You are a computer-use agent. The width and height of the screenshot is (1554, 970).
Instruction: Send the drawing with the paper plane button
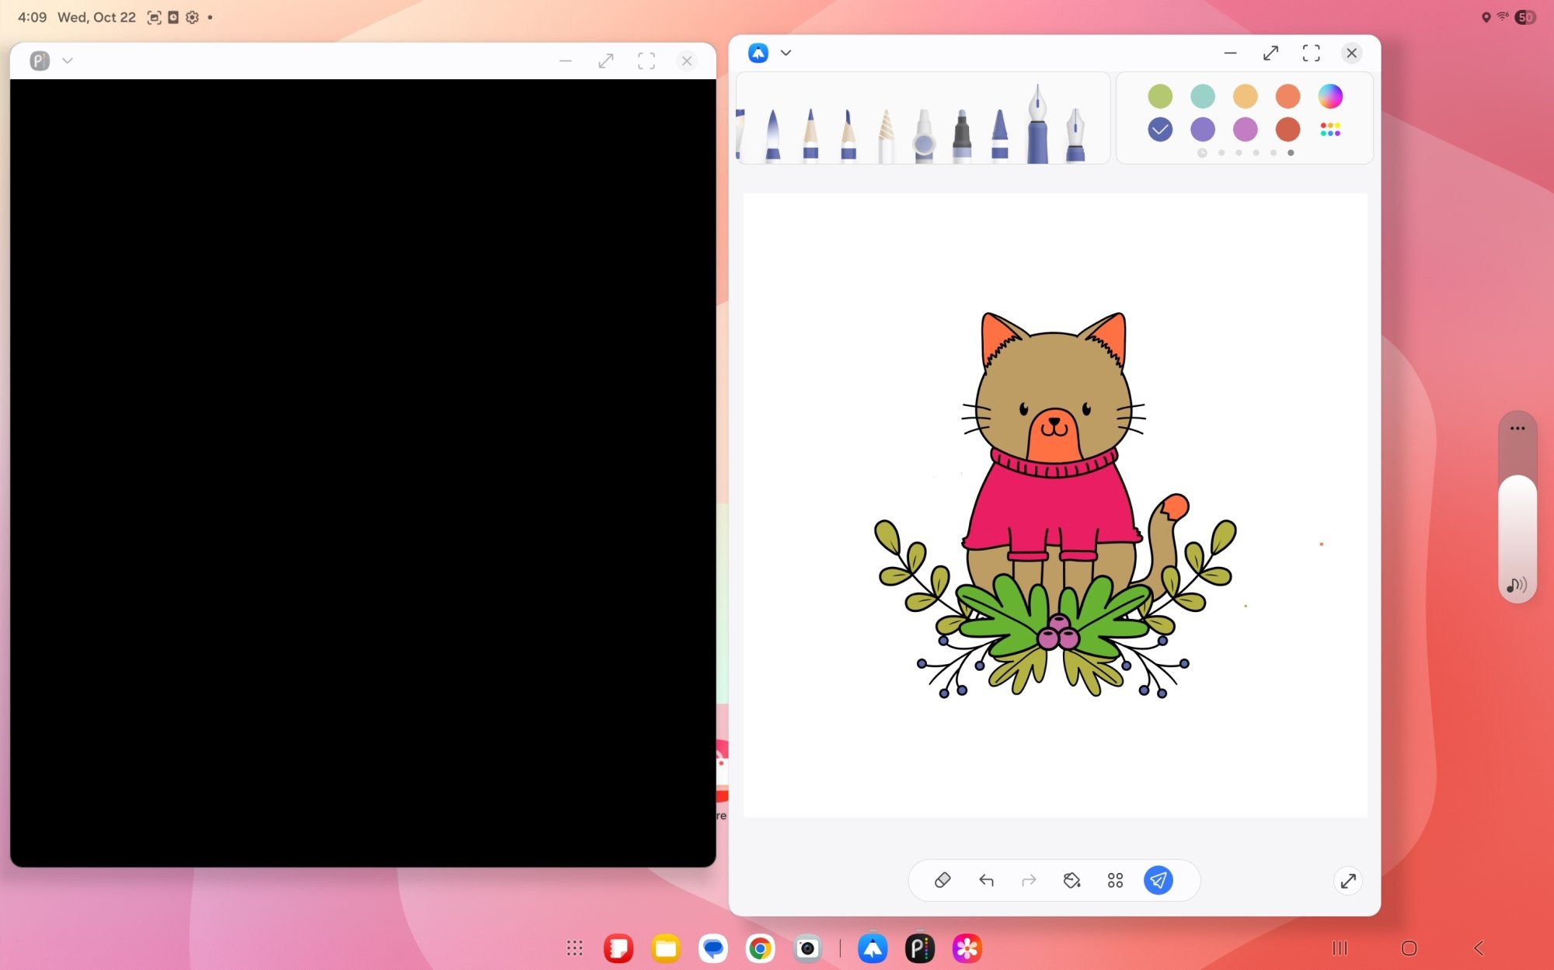click(1158, 880)
